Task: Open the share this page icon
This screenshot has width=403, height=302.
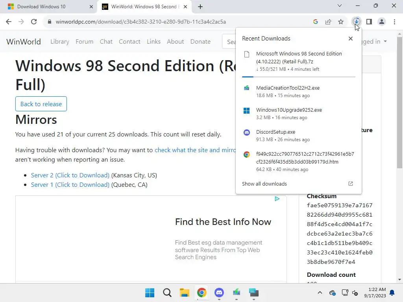Action: coord(328,22)
